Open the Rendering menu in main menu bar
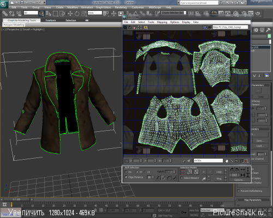 click(121, 8)
